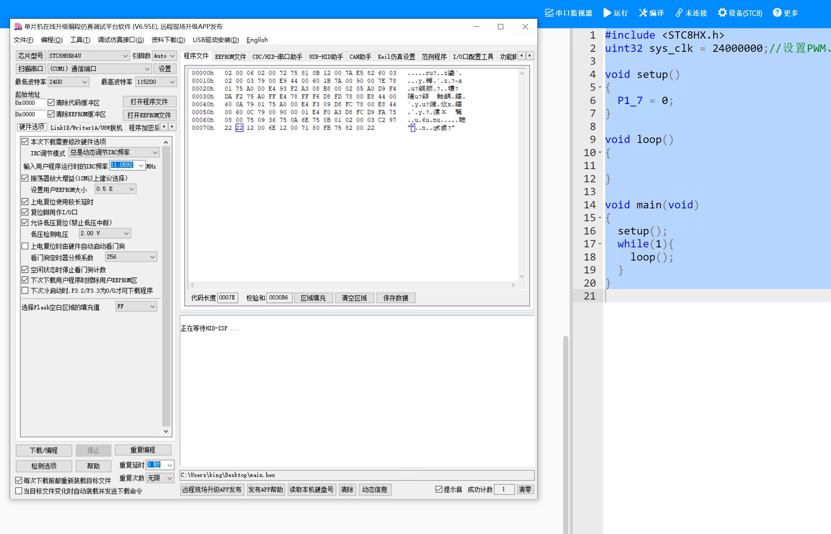Image resolution: width=831 pixels, height=534 pixels.
Task: Click the Compile (编译) tools icon
Action: coord(643,13)
